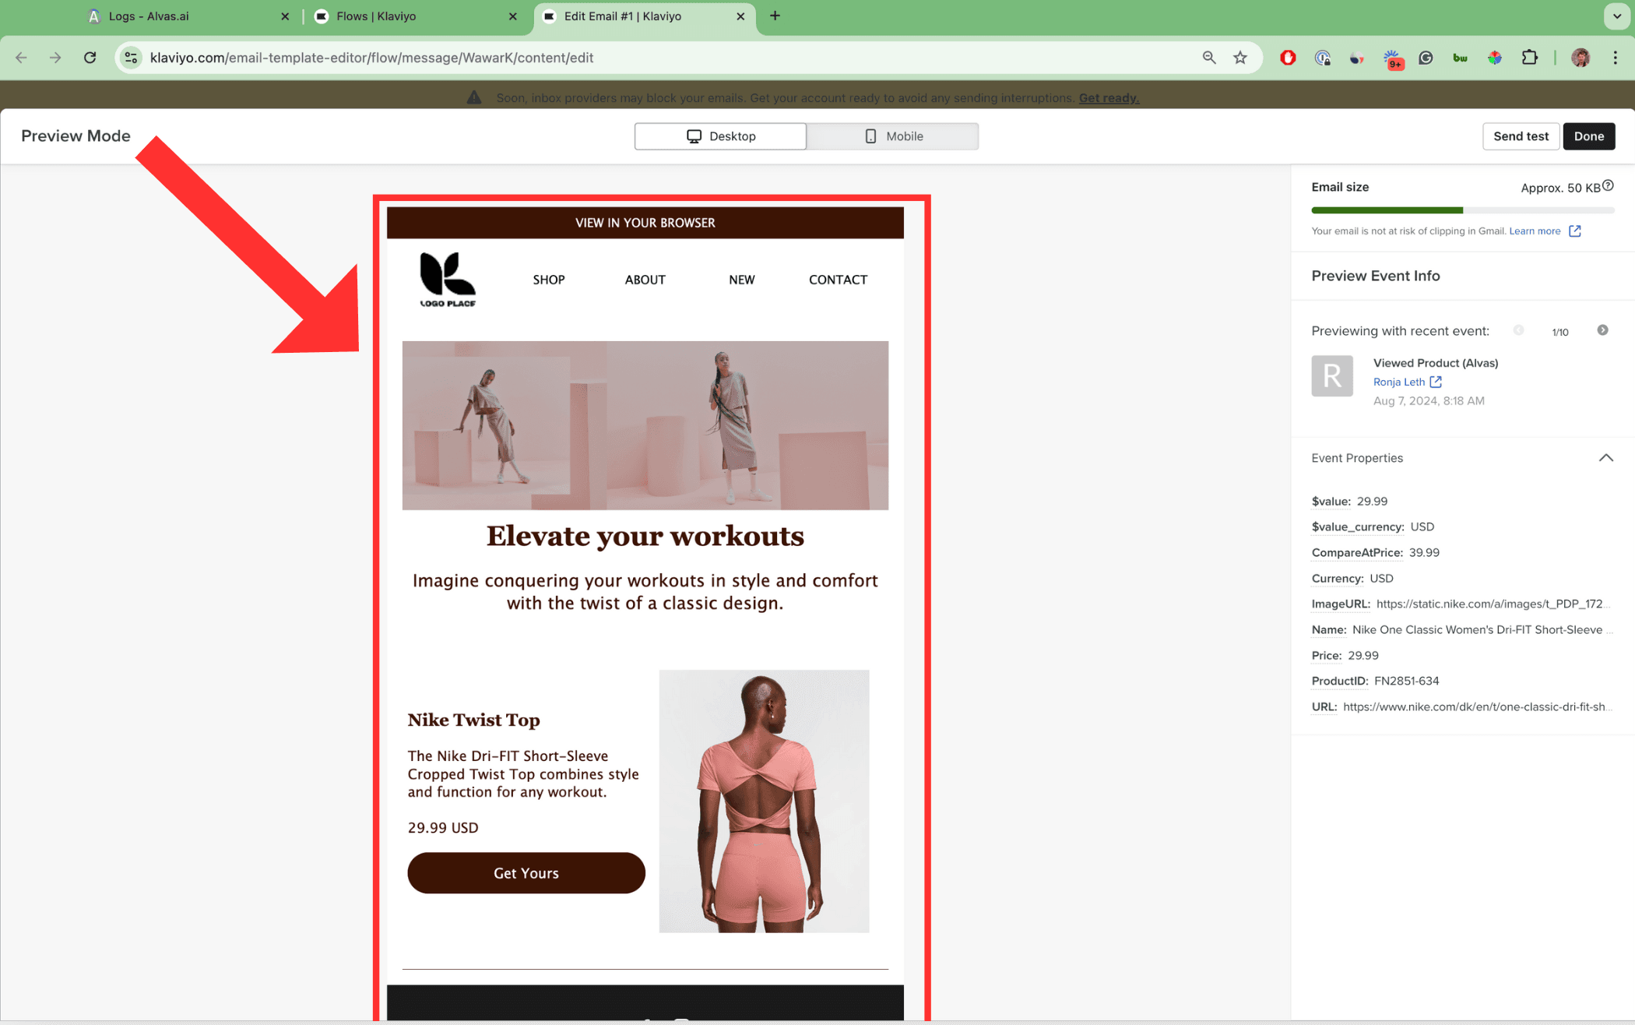The width and height of the screenshot is (1635, 1025).
Task: Open the Chrome profile avatar
Action: point(1580,58)
